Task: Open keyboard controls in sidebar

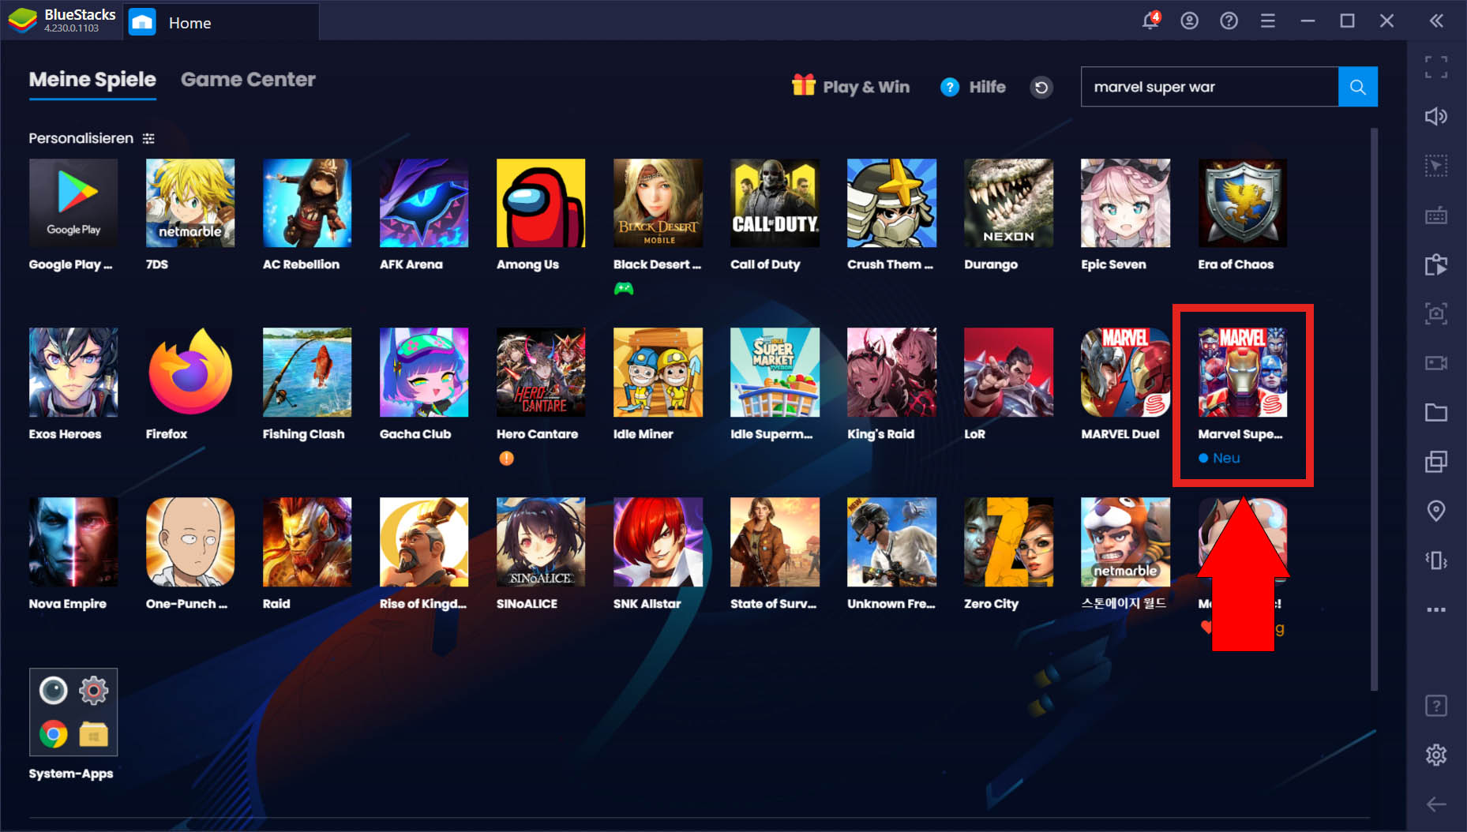Action: 1436,215
